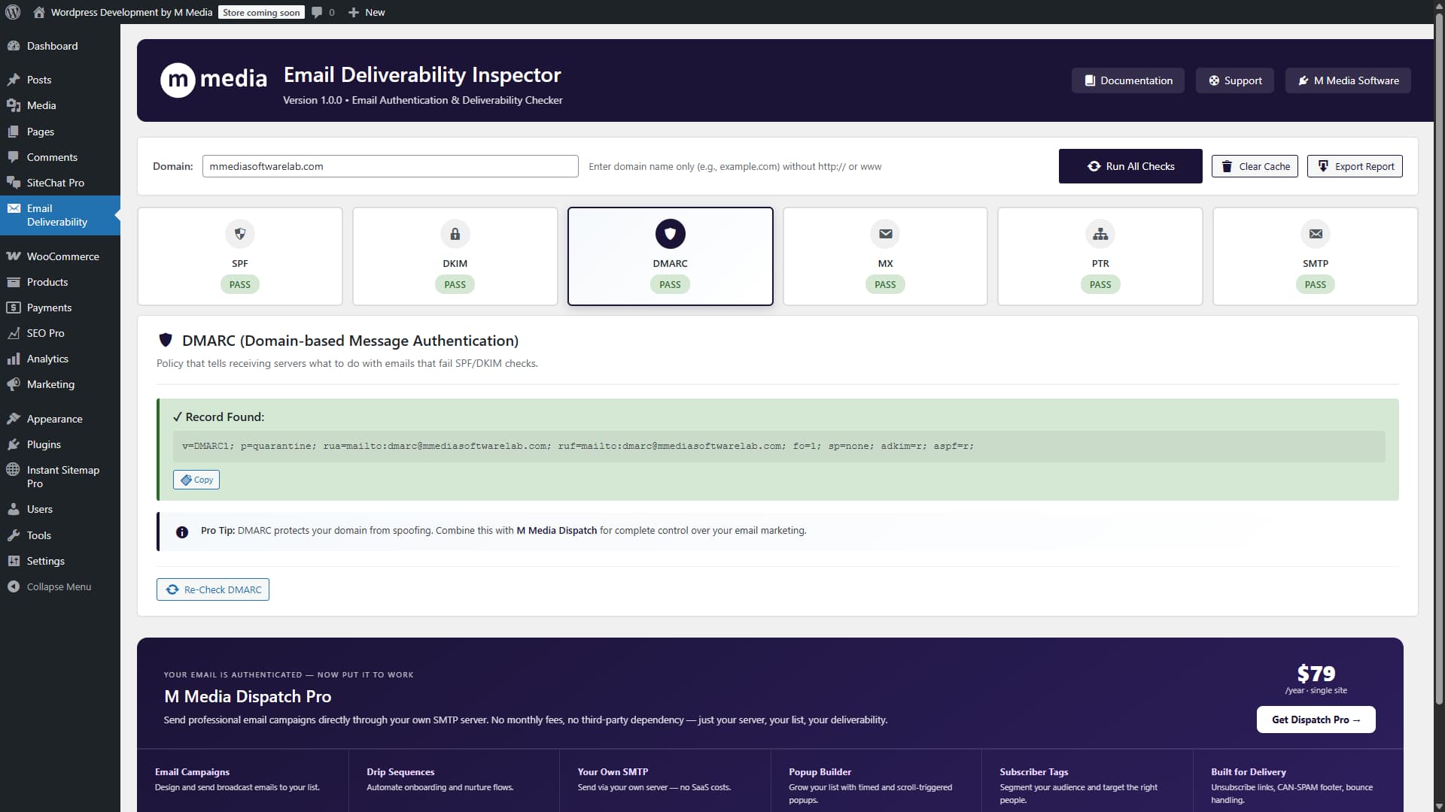Select the DKIM lock icon
The image size is (1445, 812).
click(455, 234)
